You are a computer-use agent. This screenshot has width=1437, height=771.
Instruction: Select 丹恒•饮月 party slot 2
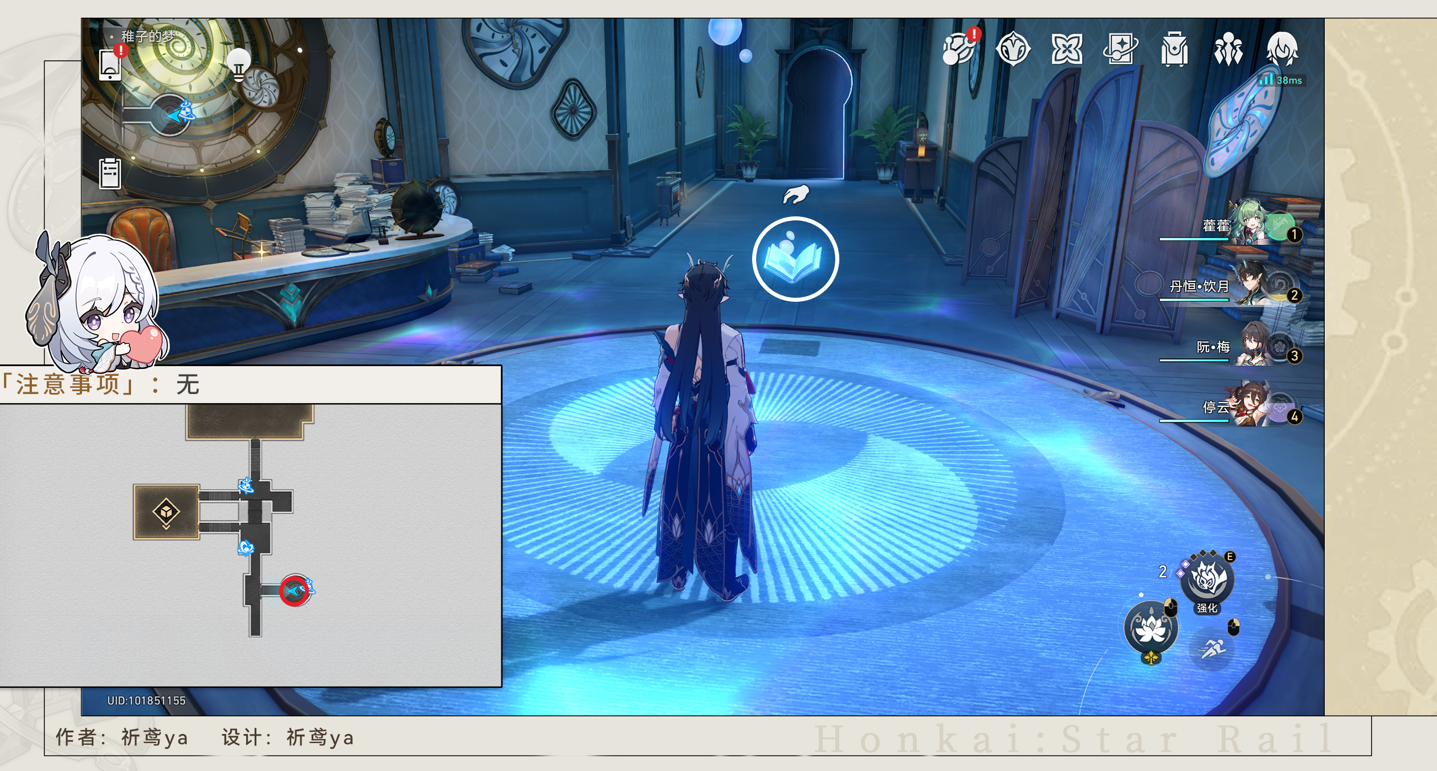[x=1251, y=285]
